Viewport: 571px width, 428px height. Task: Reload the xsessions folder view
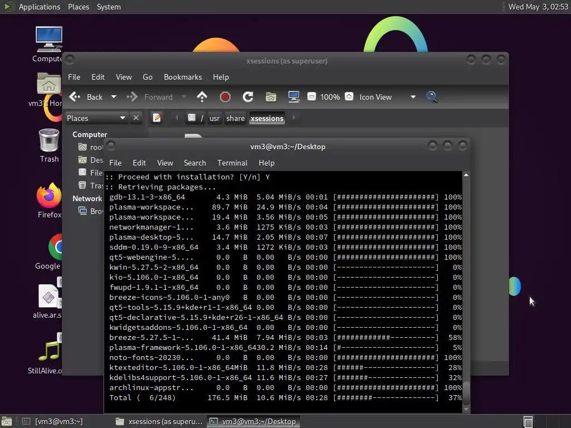[248, 97]
